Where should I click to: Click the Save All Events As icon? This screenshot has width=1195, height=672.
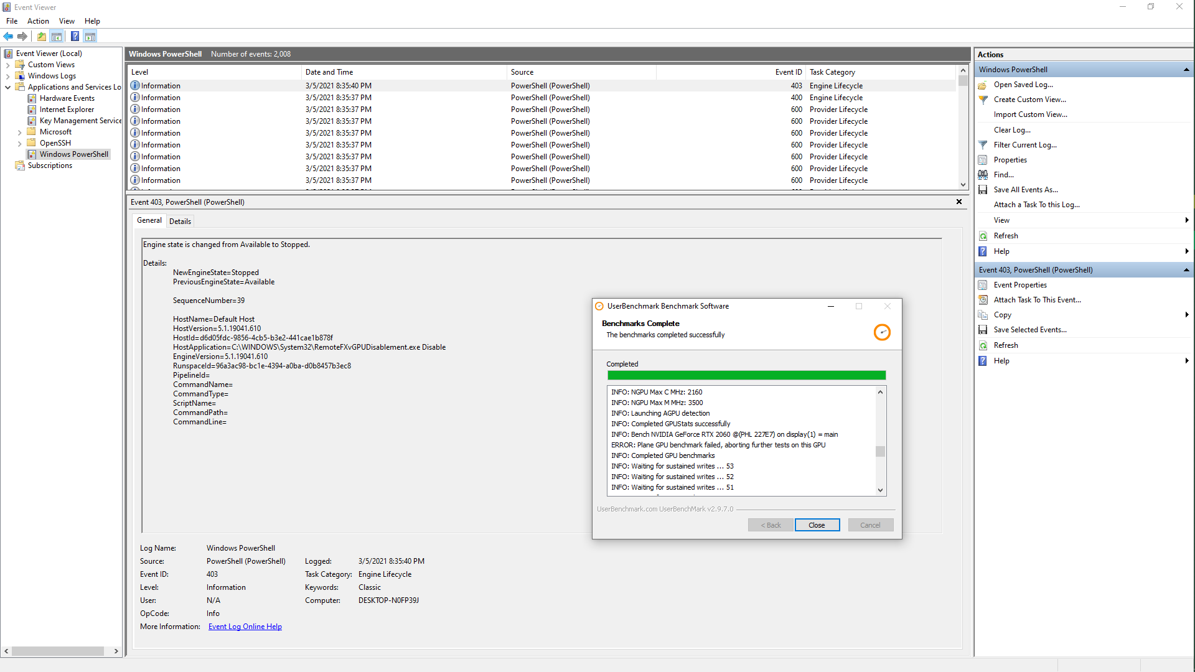point(983,190)
